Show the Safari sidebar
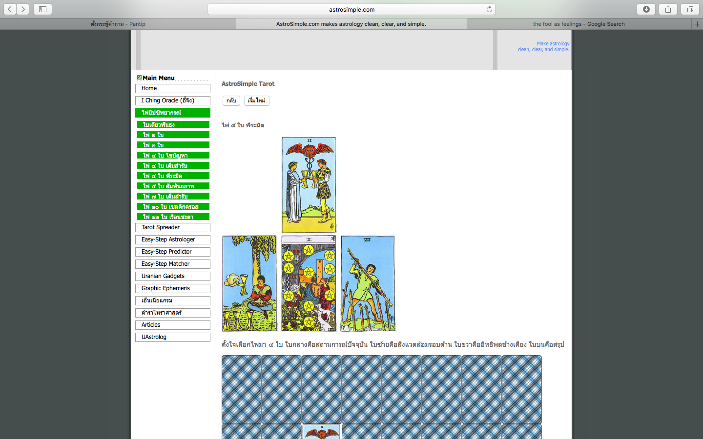 pos(42,9)
